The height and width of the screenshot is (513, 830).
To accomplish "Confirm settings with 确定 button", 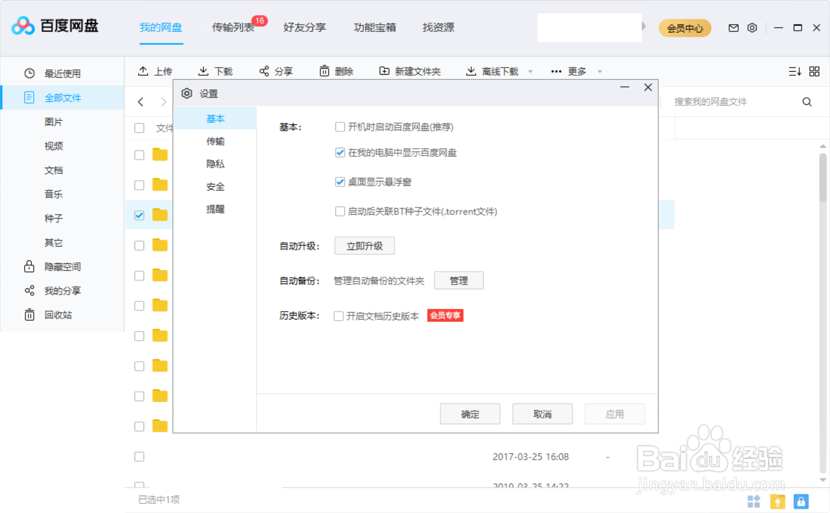I will (x=470, y=414).
